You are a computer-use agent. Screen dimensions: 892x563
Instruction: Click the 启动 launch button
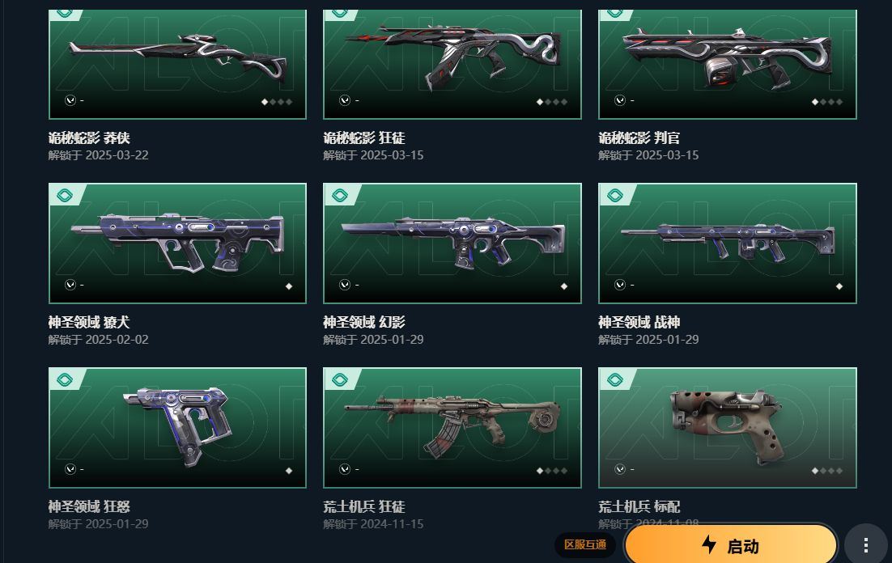pyautogui.click(x=730, y=545)
